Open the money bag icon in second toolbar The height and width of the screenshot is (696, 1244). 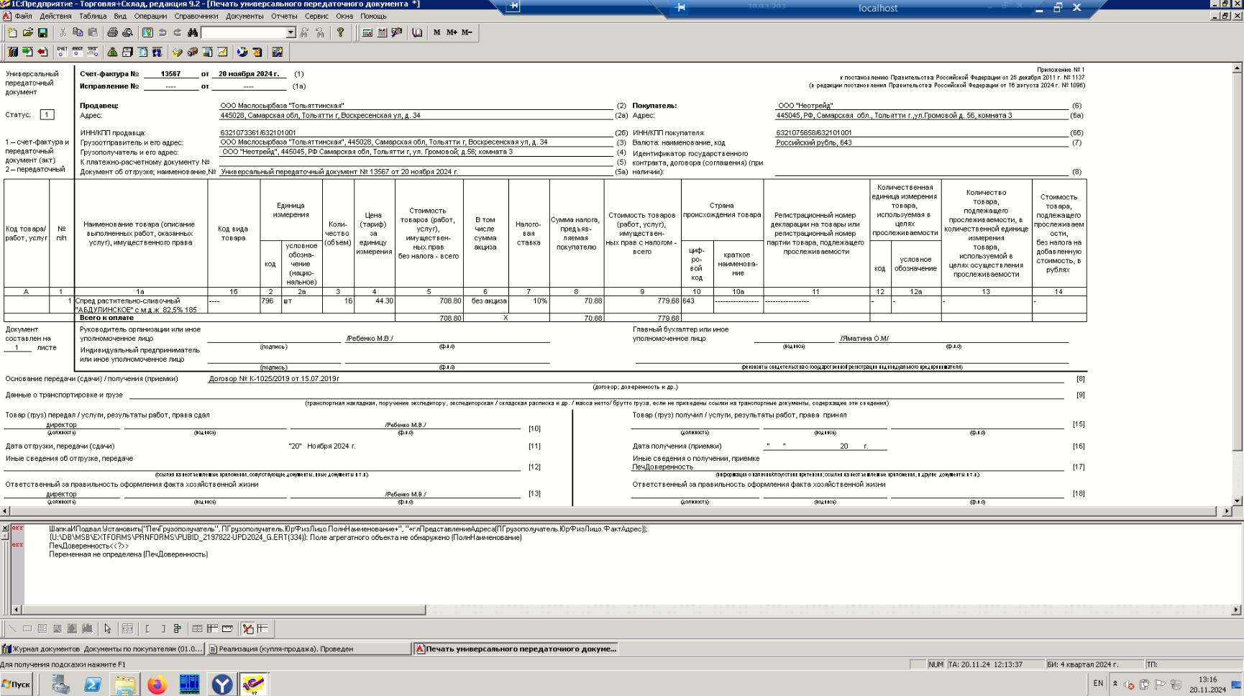[112, 52]
